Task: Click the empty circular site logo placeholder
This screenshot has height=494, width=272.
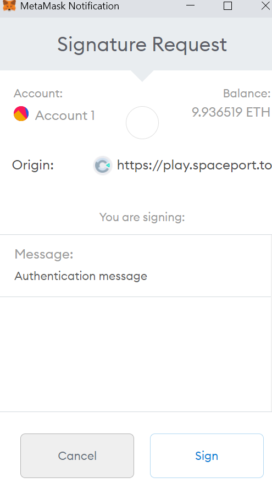Action: [x=142, y=123]
